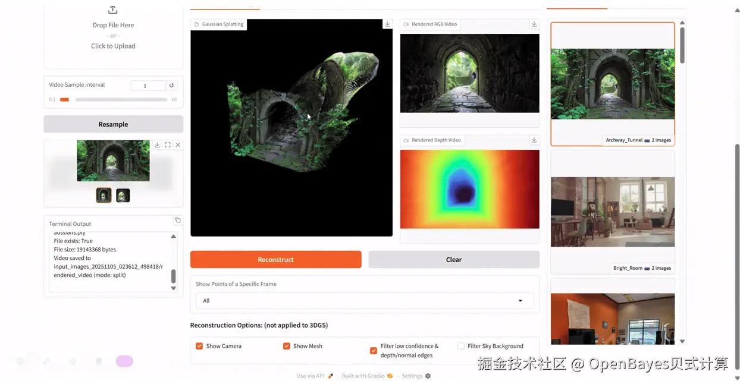Enable Filter Sky Background

coord(461,345)
